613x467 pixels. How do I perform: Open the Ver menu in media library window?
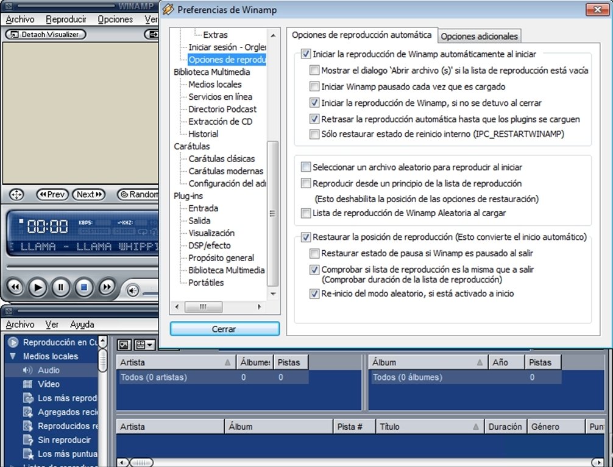[x=52, y=325]
